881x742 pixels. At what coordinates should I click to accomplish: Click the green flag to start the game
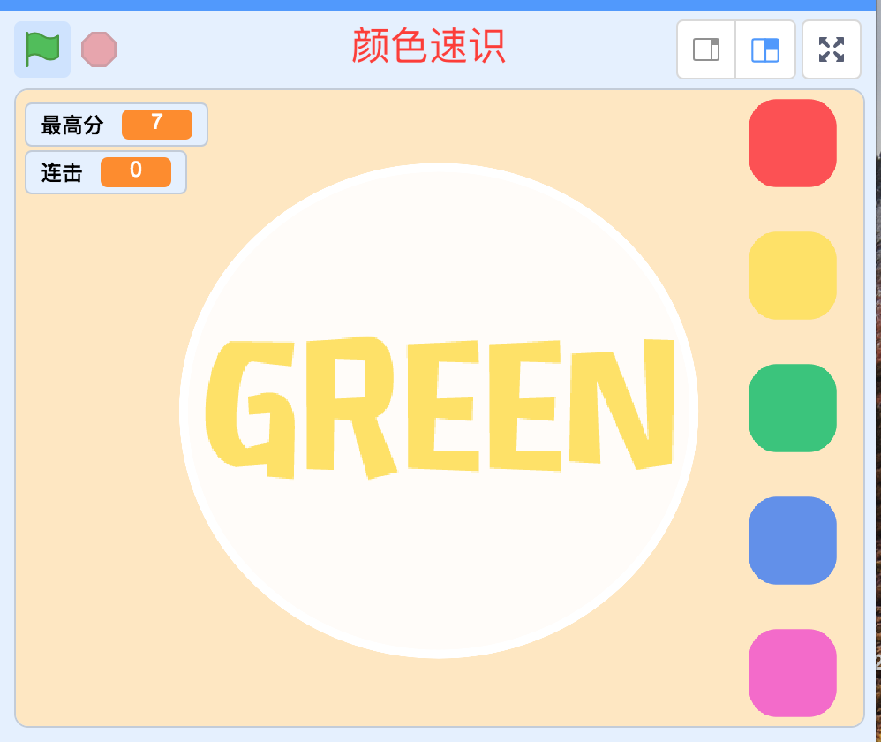coord(42,49)
